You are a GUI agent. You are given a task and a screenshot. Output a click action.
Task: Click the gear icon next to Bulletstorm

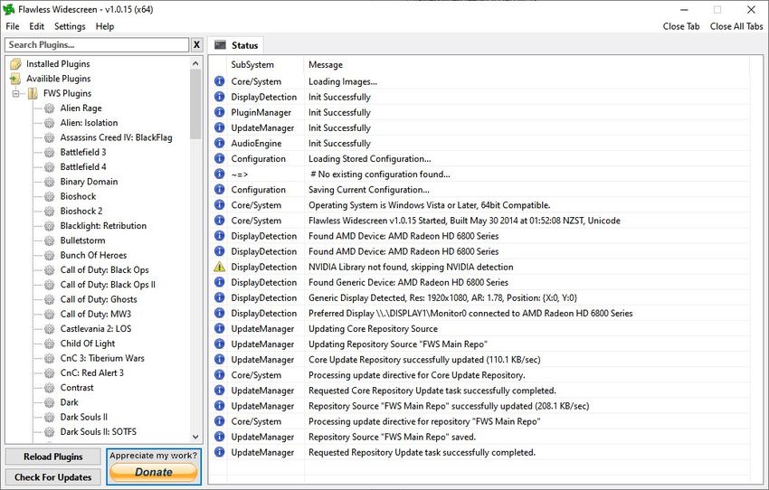[x=49, y=240]
